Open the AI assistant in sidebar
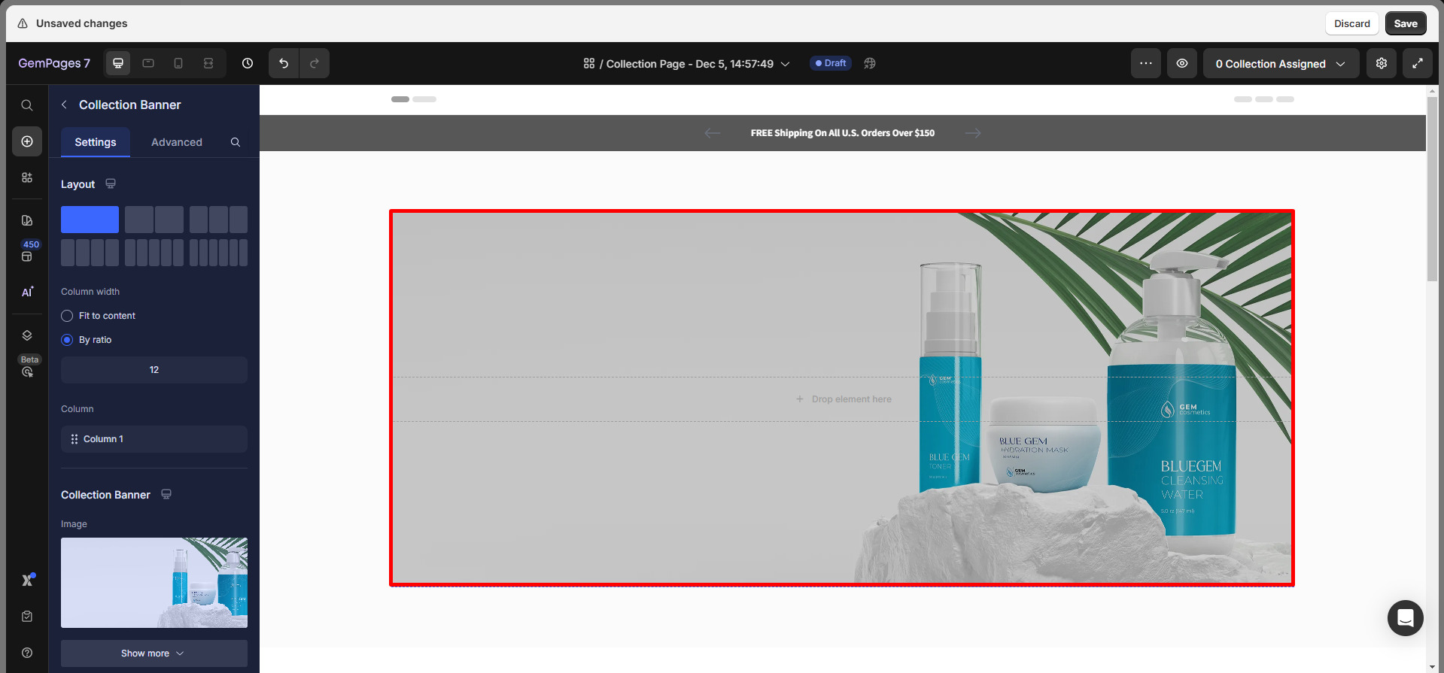The height and width of the screenshot is (673, 1444). point(27,292)
